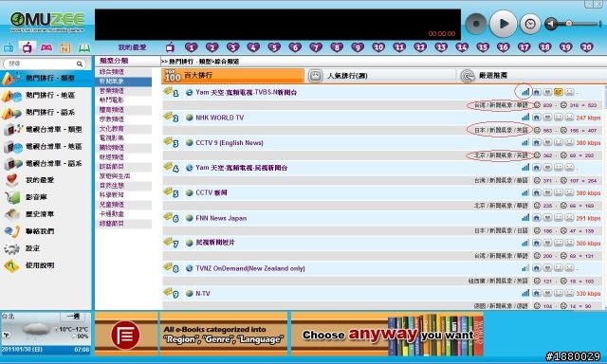Image resolution: width=607 pixels, height=364 pixels.
Task: Open CCTV 9 (English News) channel
Action: tap(230, 143)
